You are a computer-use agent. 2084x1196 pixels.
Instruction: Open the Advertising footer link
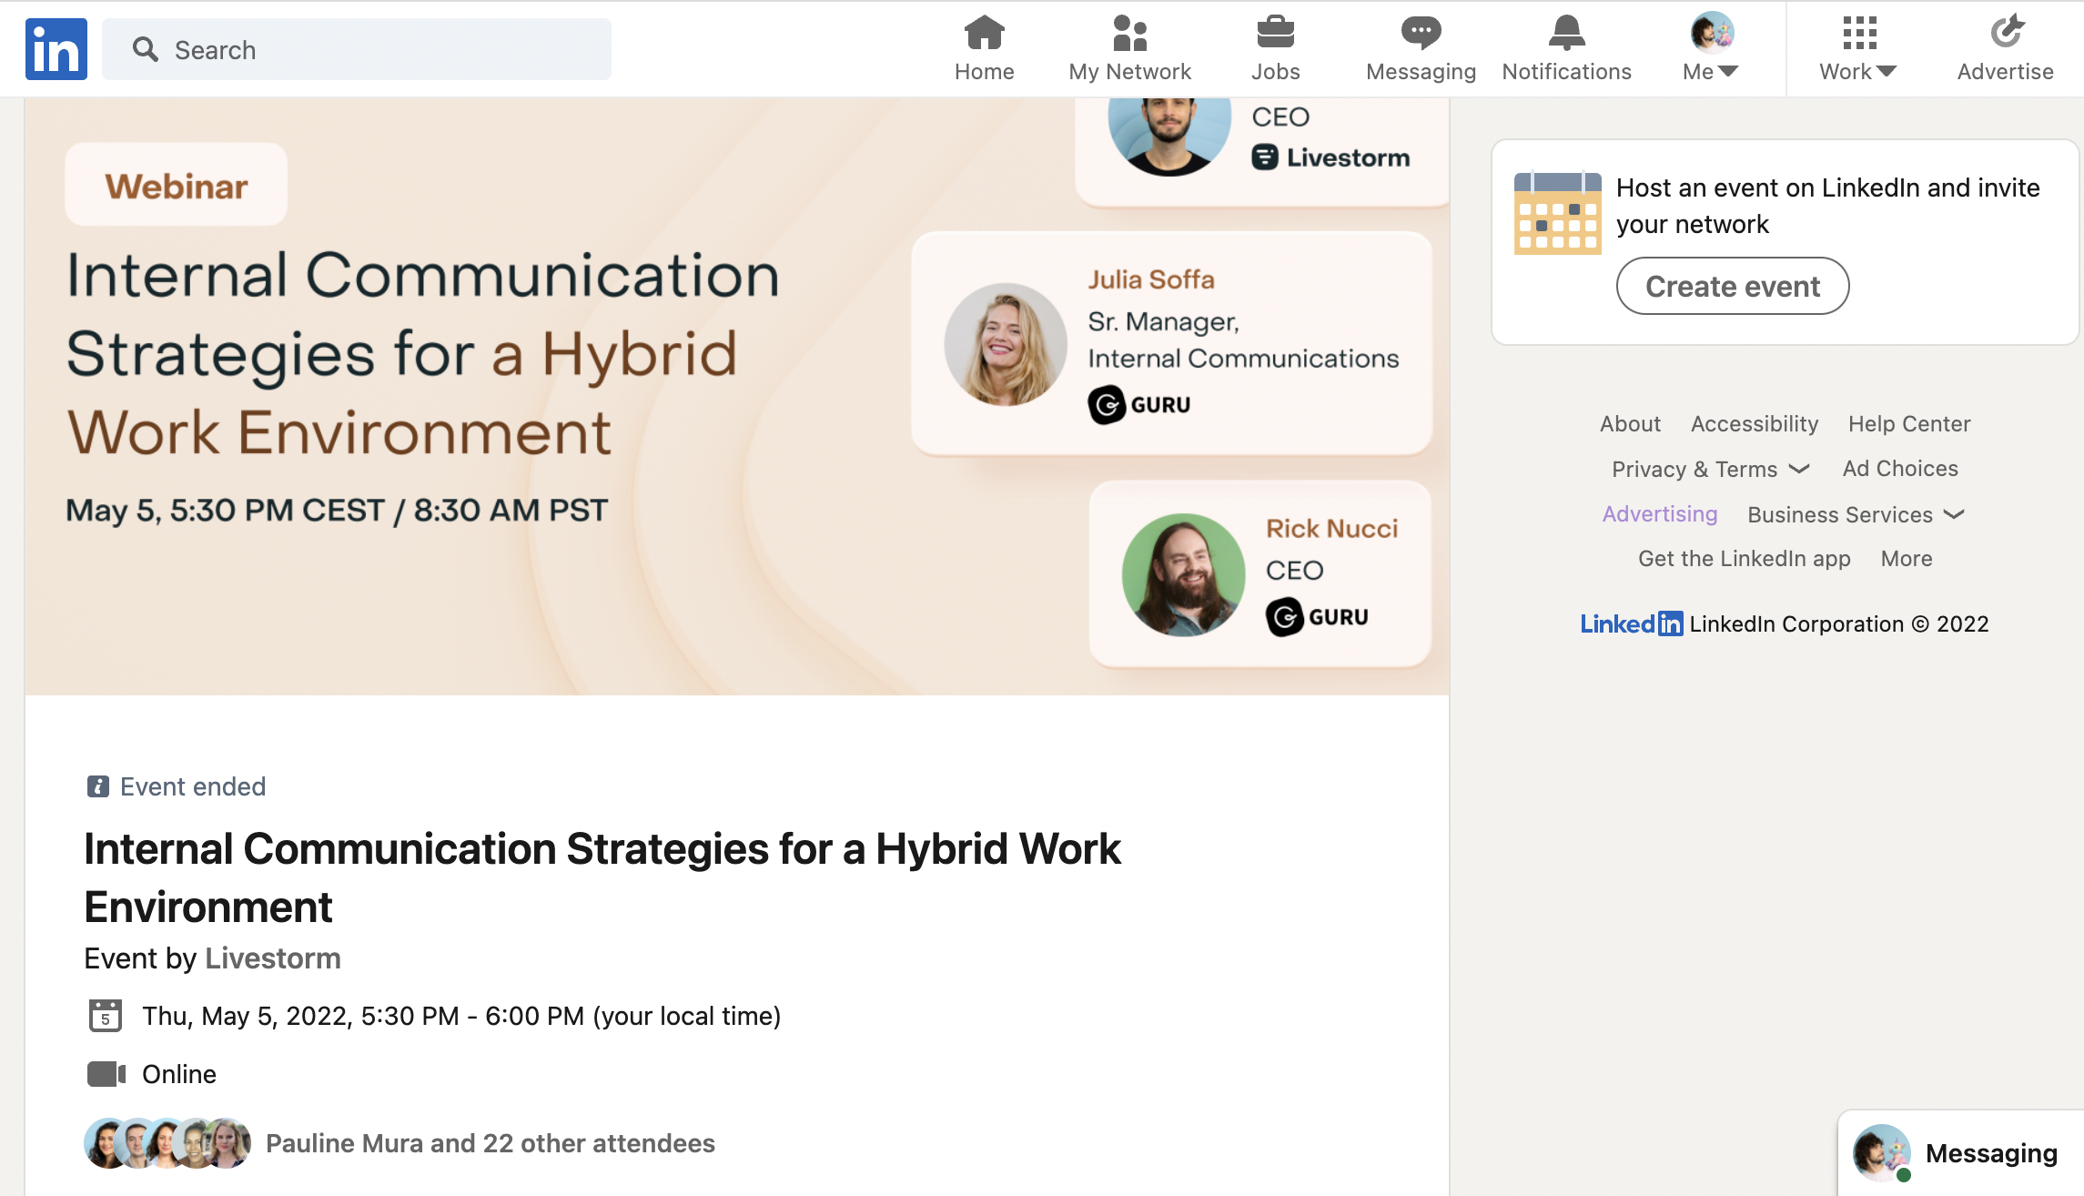[x=1660, y=513]
